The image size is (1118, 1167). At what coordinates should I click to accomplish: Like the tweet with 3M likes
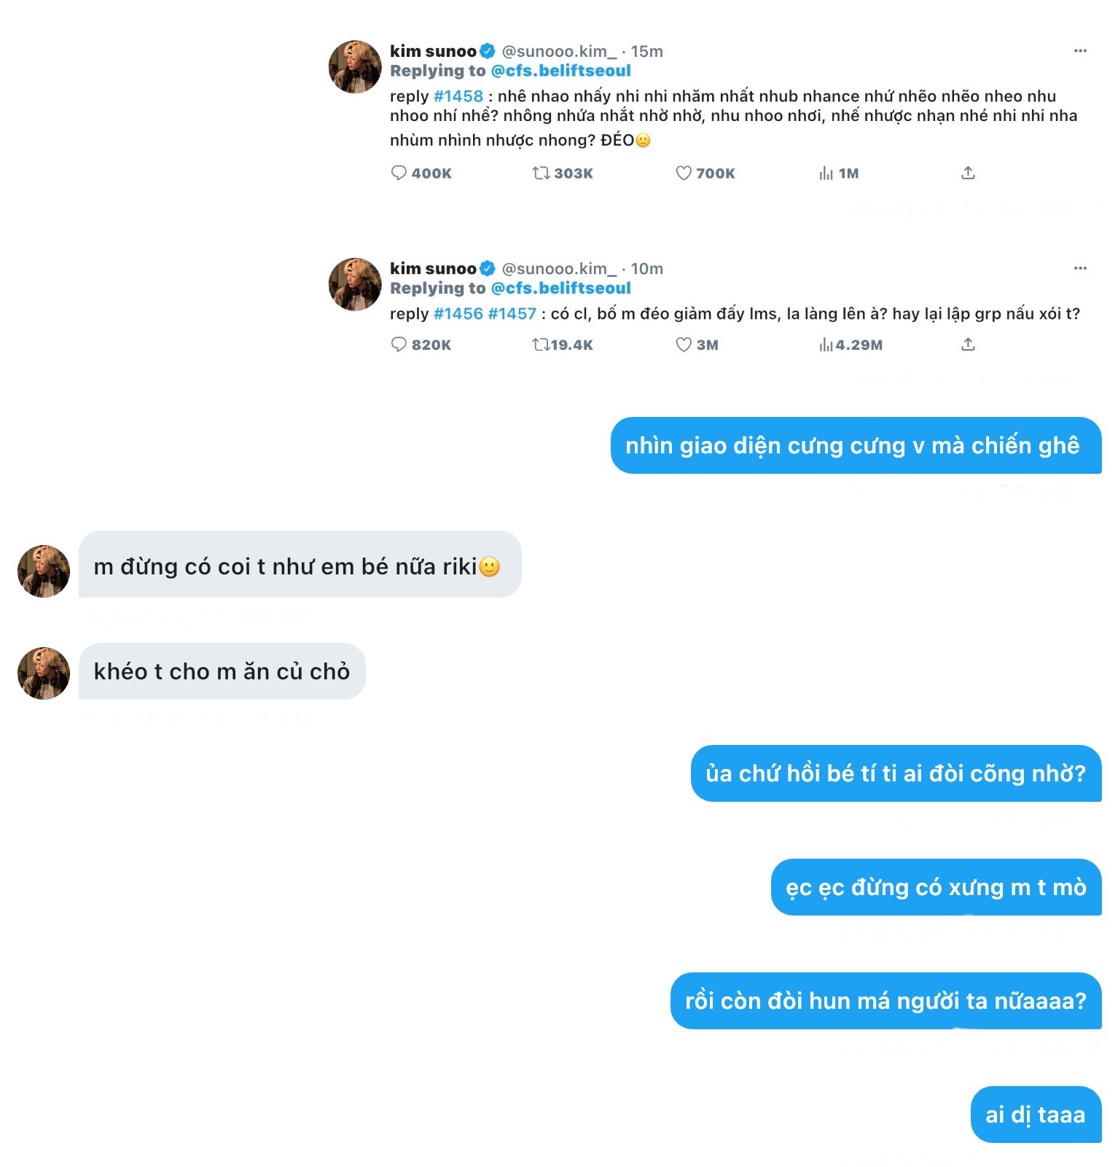683,344
